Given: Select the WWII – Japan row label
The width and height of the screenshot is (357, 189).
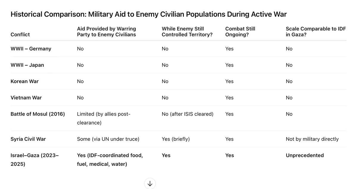Looking at the screenshot, I should click(x=27, y=65).
